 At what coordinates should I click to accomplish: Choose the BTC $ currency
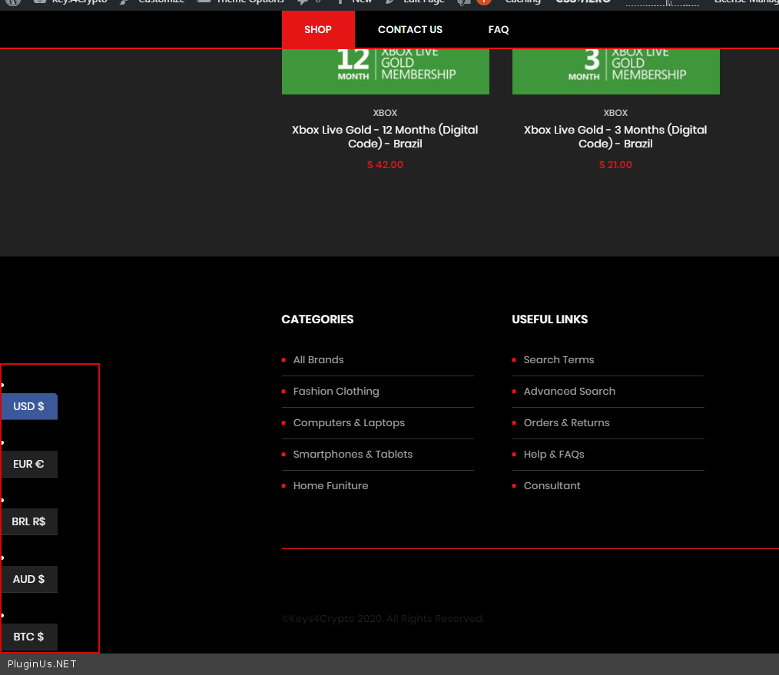[29, 637]
